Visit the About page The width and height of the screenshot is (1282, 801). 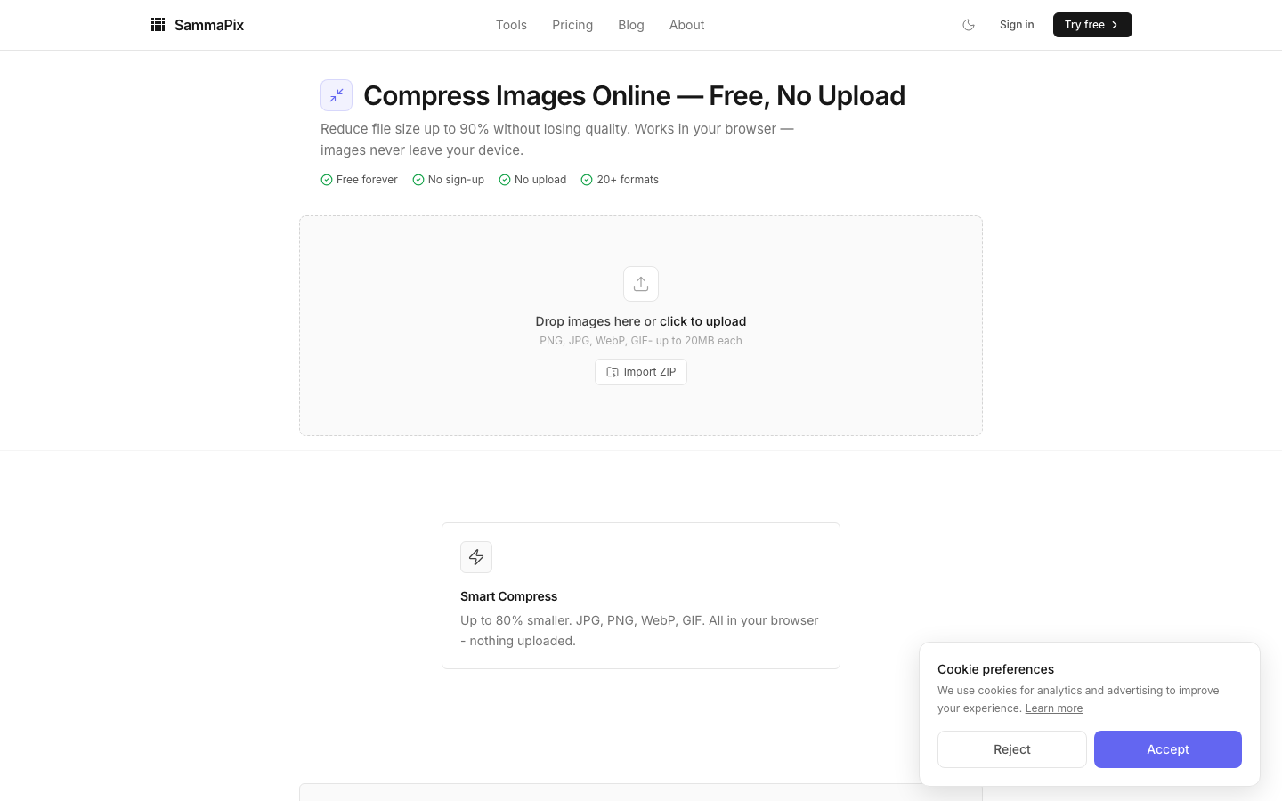point(686,25)
